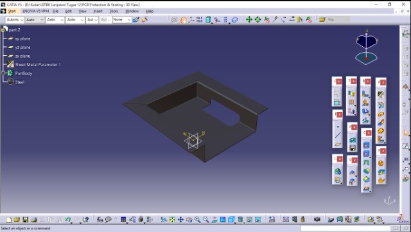Create a new document from bottom toolbar
Viewport: 411px width, 232px height.
(8, 219)
